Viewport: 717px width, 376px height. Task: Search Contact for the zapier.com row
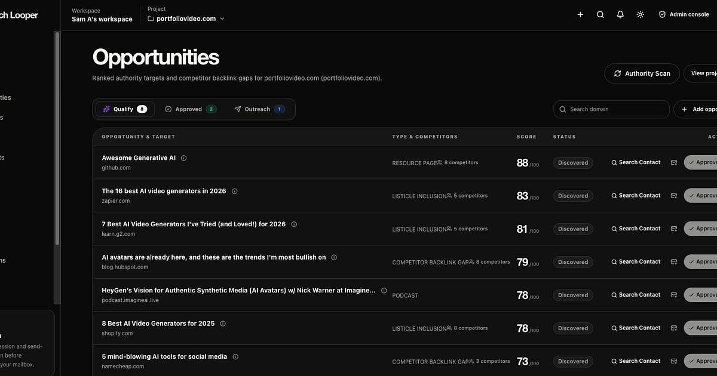point(636,196)
